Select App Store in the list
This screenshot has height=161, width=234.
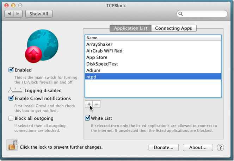(x=153, y=57)
